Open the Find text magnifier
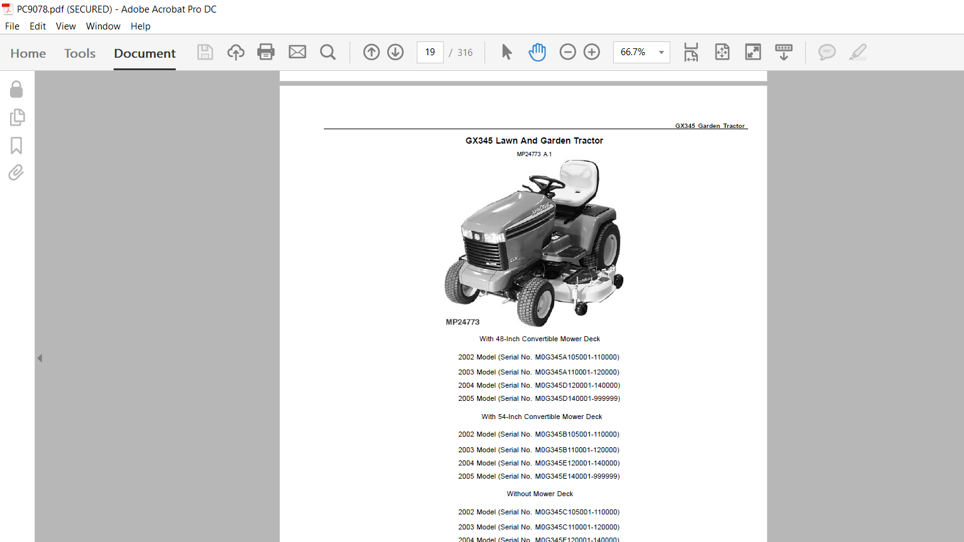 coord(328,52)
